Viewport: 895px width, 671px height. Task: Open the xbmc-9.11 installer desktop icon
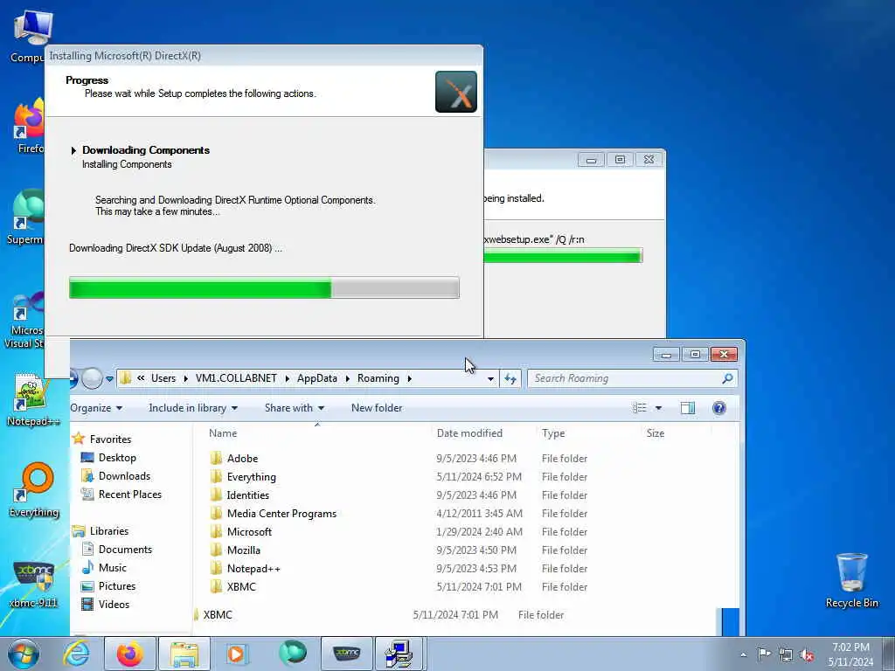coord(33,583)
